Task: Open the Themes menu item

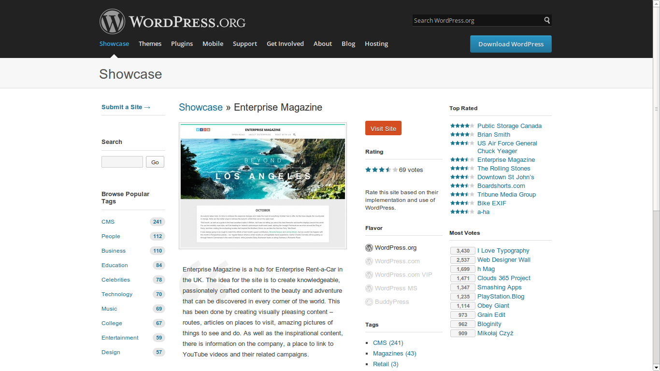Action: point(150,43)
